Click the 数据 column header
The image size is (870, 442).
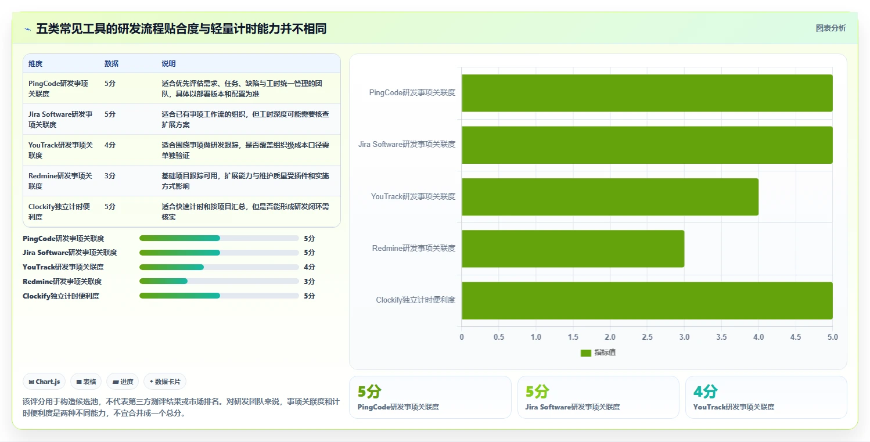pyautogui.click(x=112, y=64)
